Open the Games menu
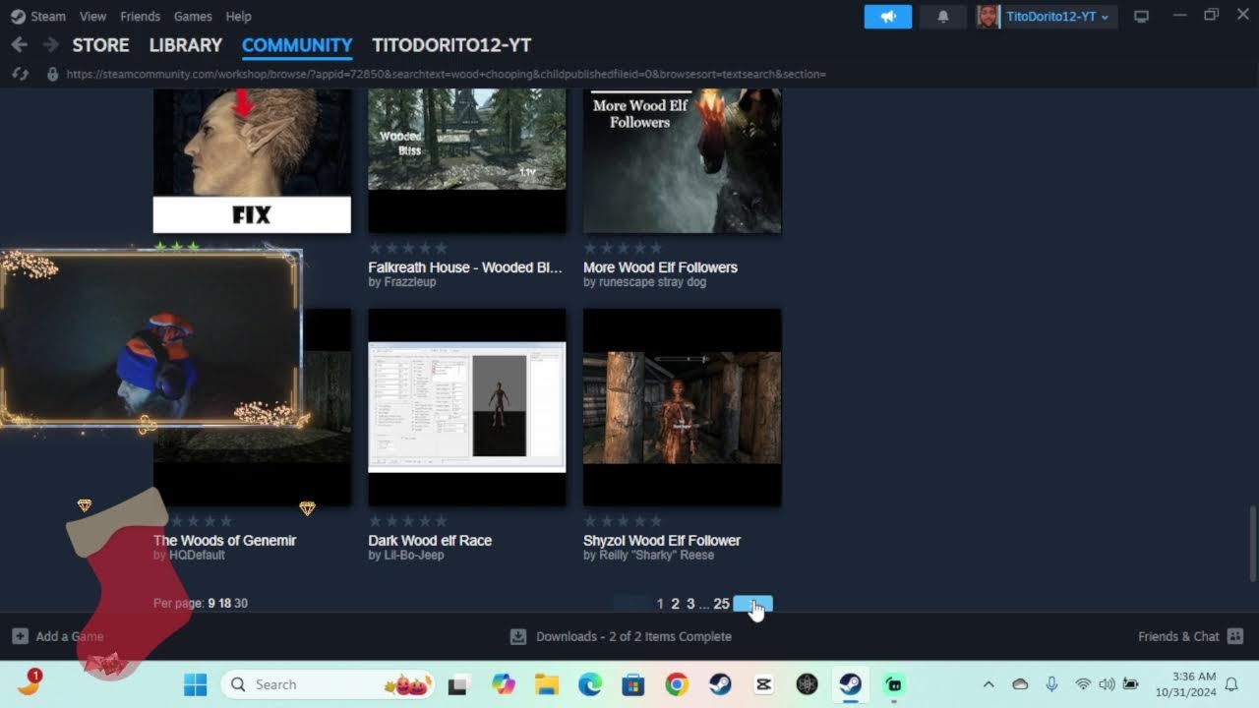This screenshot has height=708, width=1259. [x=193, y=17]
